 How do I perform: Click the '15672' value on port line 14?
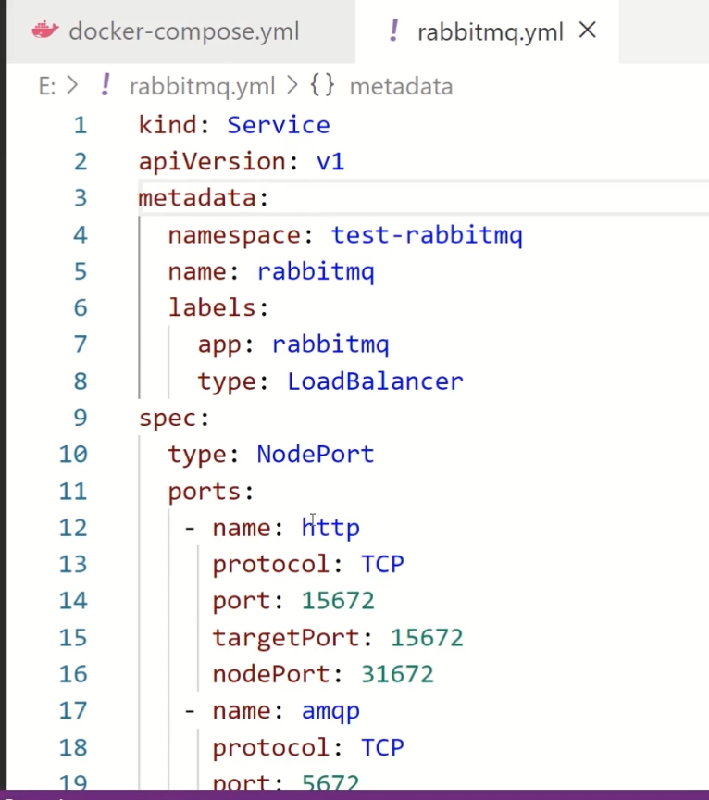click(x=338, y=601)
